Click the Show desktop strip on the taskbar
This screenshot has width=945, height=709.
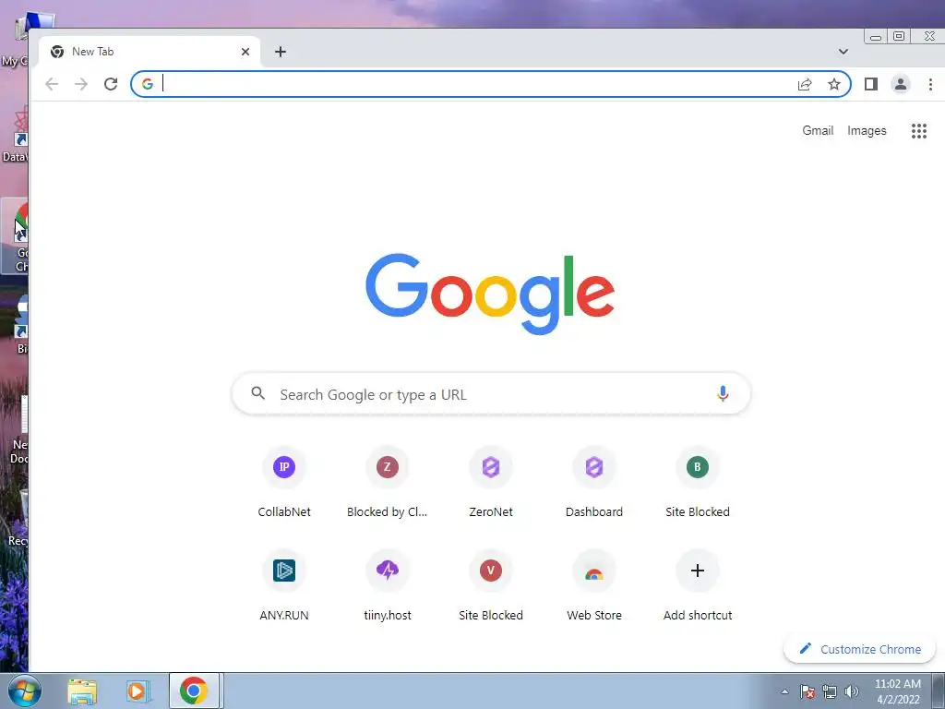point(939,691)
